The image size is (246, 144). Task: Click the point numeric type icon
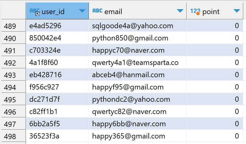(x=195, y=12)
